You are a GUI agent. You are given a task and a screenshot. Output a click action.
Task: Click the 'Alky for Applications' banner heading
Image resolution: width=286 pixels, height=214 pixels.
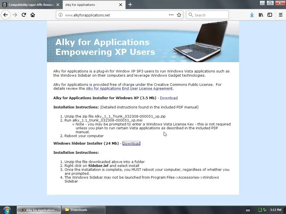click(102, 42)
